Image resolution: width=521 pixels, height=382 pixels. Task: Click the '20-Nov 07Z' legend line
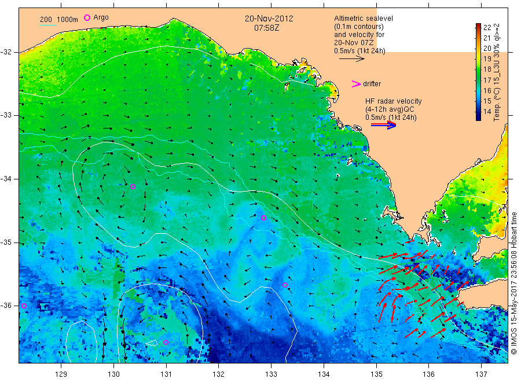(354, 43)
